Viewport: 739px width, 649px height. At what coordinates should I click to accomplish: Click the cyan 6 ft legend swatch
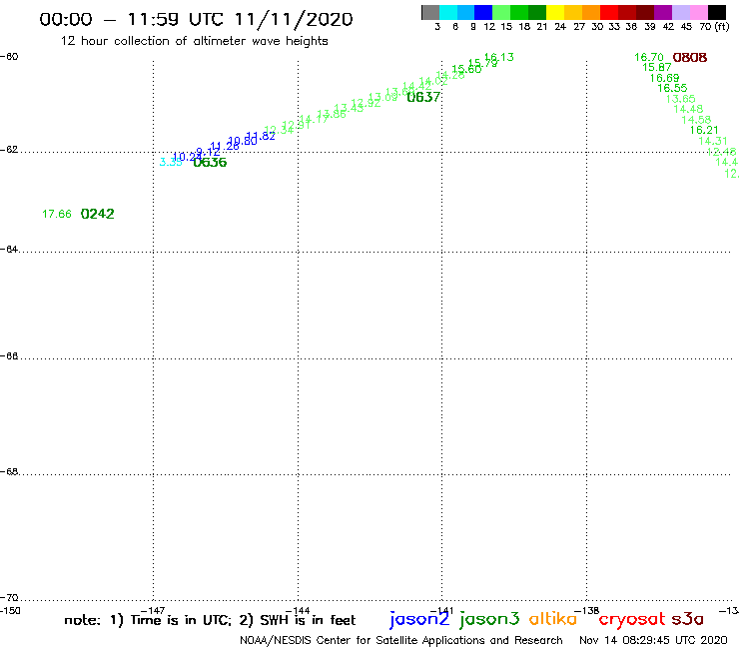448,12
